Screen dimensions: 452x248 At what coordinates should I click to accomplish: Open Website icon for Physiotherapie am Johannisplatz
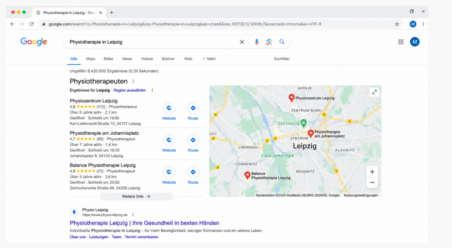(169, 140)
